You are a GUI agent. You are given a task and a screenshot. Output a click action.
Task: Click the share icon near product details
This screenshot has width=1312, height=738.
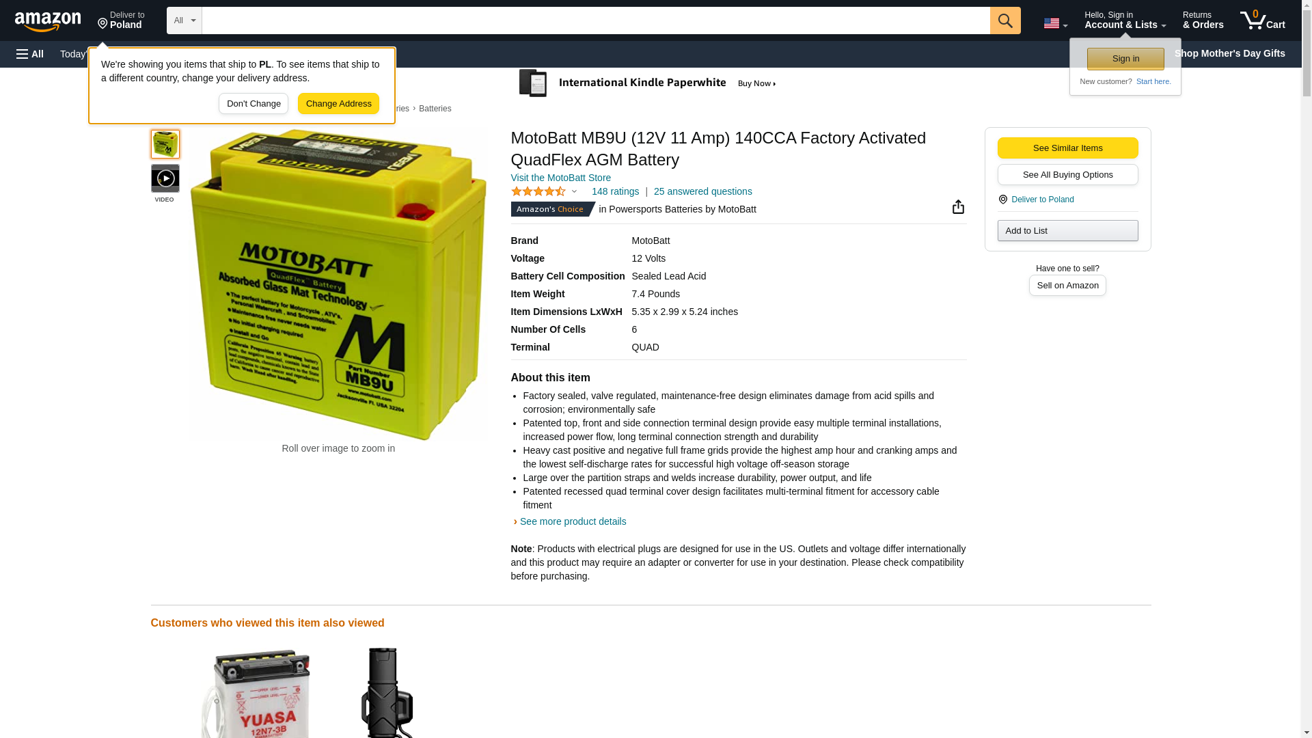point(958,207)
